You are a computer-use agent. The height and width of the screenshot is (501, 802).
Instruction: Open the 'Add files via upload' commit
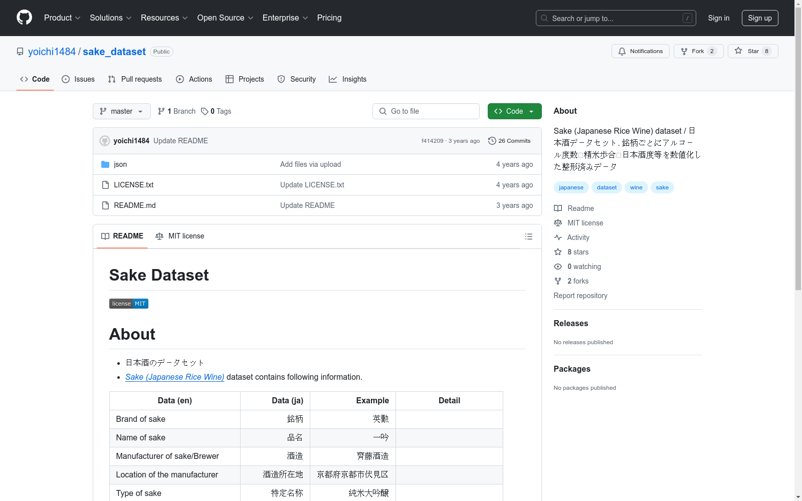click(x=310, y=164)
